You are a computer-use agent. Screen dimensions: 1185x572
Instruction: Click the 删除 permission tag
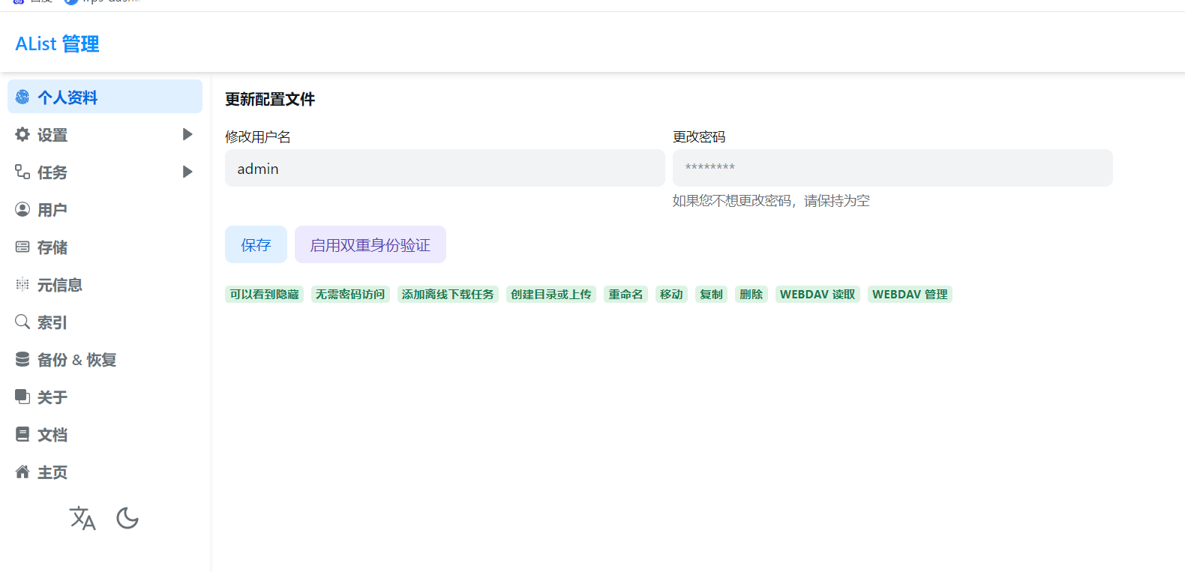[751, 294]
